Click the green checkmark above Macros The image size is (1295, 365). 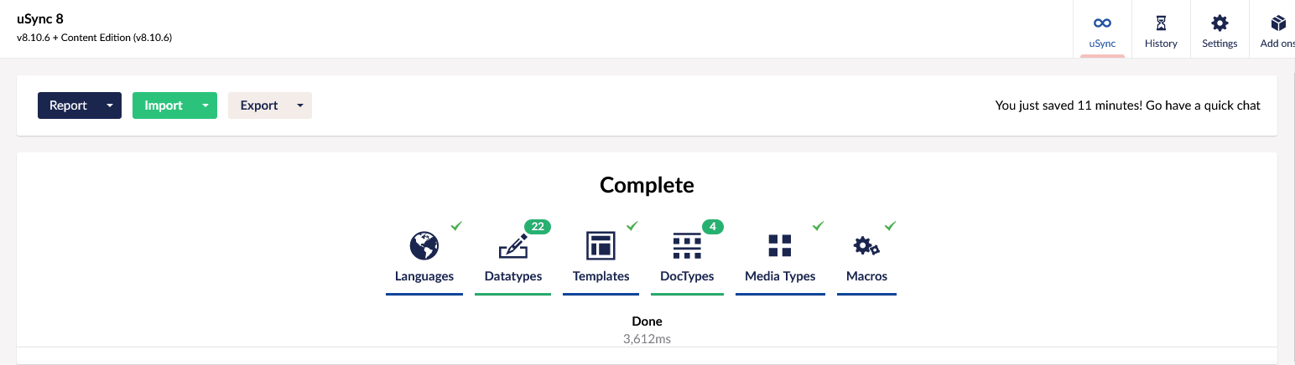(x=891, y=226)
